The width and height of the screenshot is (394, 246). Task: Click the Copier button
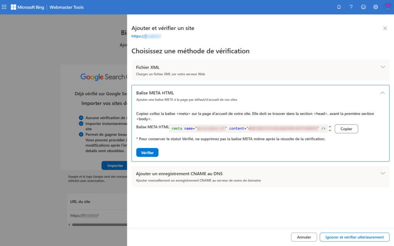point(346,129)
